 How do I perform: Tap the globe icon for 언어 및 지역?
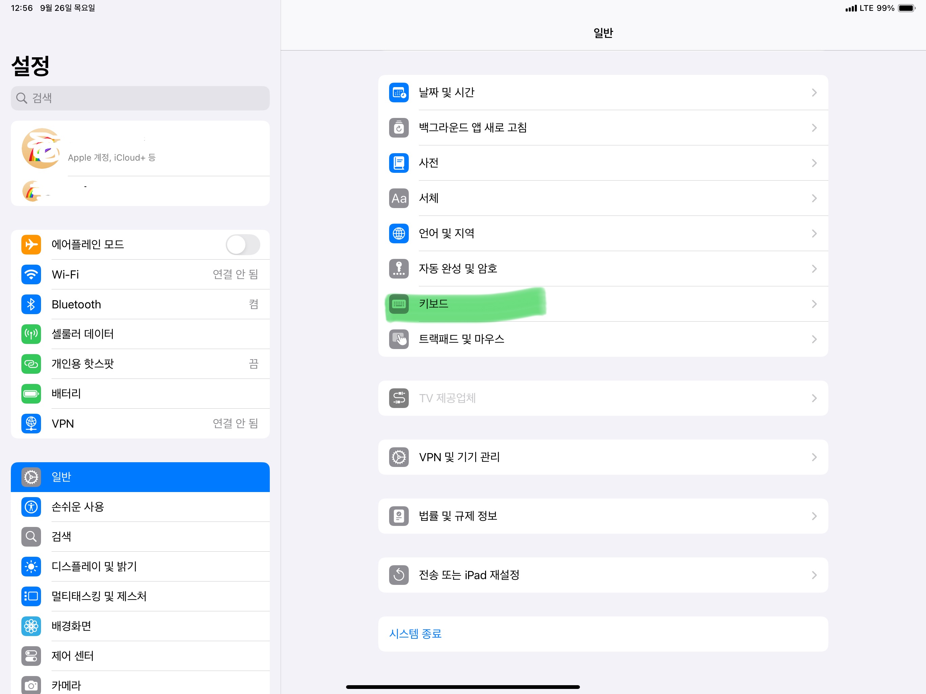tap(399, 233)
